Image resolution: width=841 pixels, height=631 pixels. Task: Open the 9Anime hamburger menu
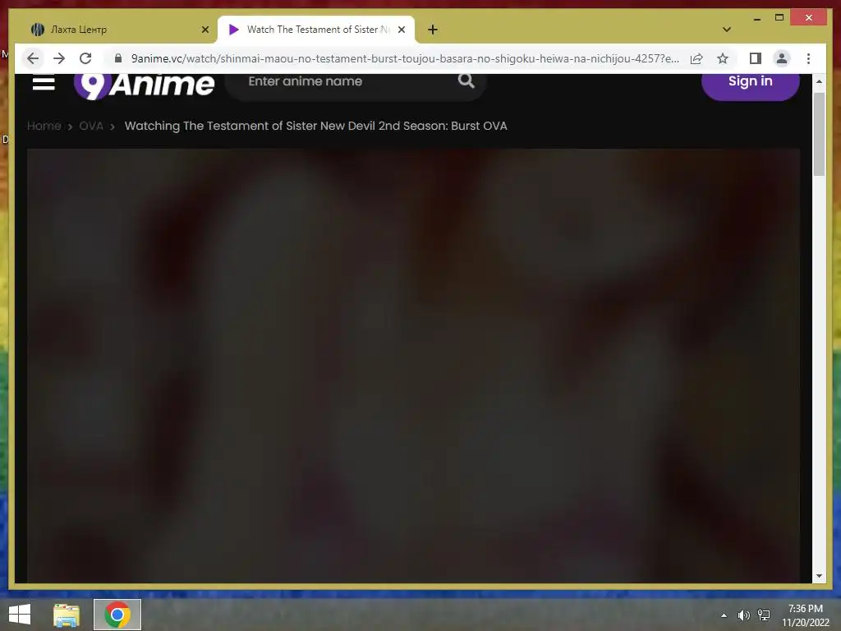pos(44,83)
